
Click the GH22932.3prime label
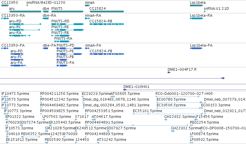179,117
